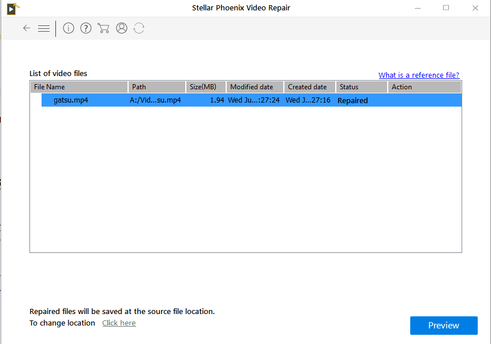Click the modified date 'Wed Ju...:27:24'
This screenshot has height=344, width=491.
pyautogui.click(x=254, y=100)
